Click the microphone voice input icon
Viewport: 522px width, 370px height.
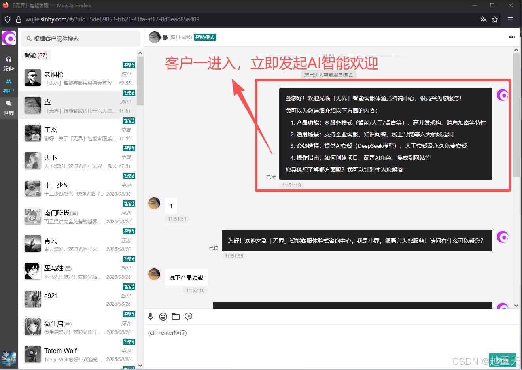(151, 316)
